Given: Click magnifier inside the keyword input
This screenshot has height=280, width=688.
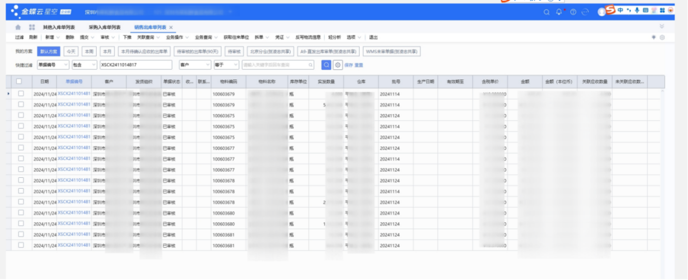Looking at the screenshot, I should point(311,65).
